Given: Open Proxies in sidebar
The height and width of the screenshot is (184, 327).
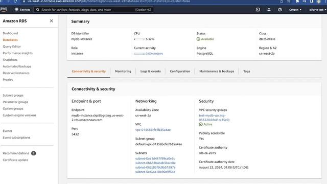Looking at the screenshot, I should click(8, 80).
